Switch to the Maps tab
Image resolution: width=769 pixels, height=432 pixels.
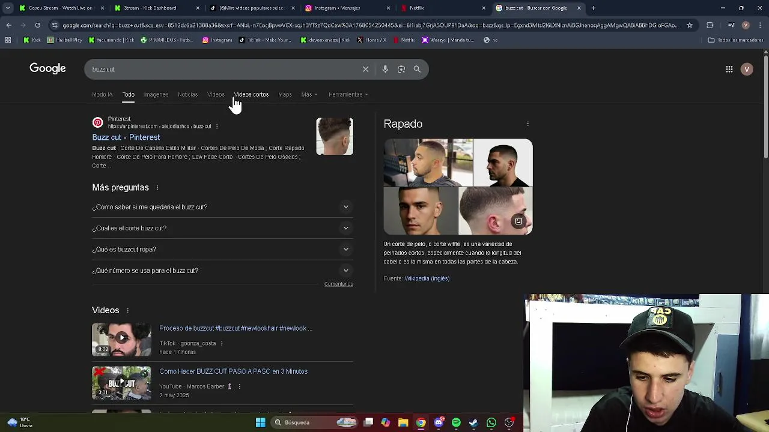[x=285, y=94]
